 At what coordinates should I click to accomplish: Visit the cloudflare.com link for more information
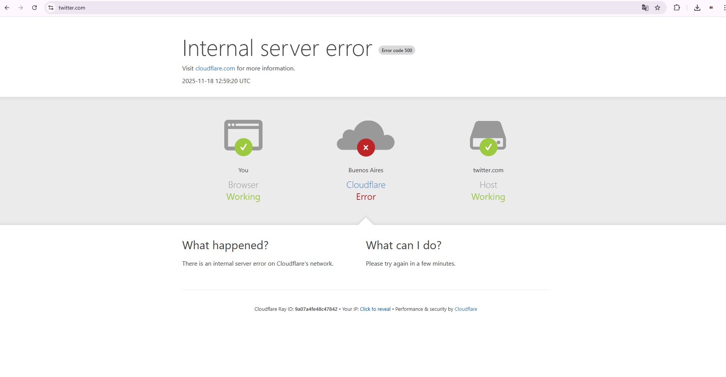[x=215, y=69]
